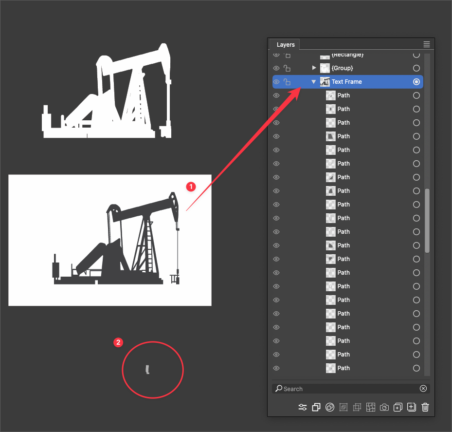
Task: Click the Add Layer icon
Action: [x=411, y=407]
